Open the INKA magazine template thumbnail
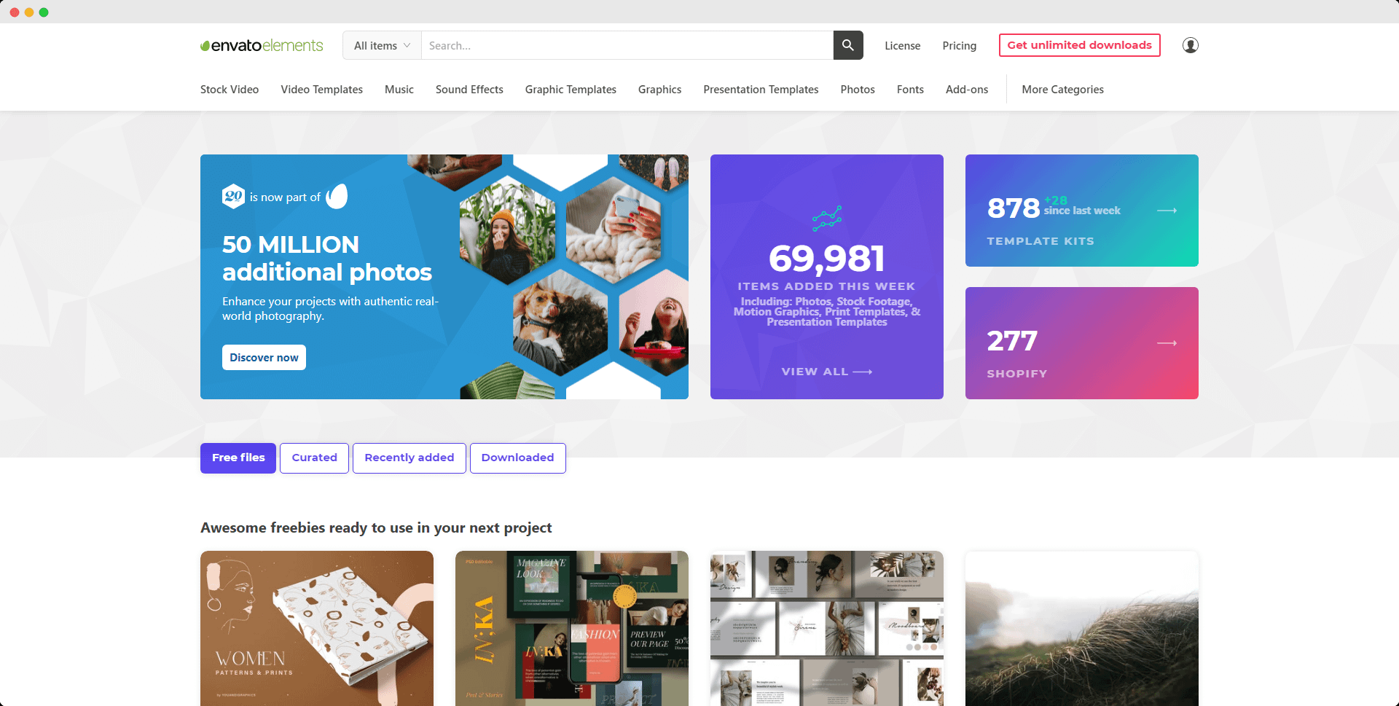The height and width of the screenshot is (706, 1399). tap(572, 628)
